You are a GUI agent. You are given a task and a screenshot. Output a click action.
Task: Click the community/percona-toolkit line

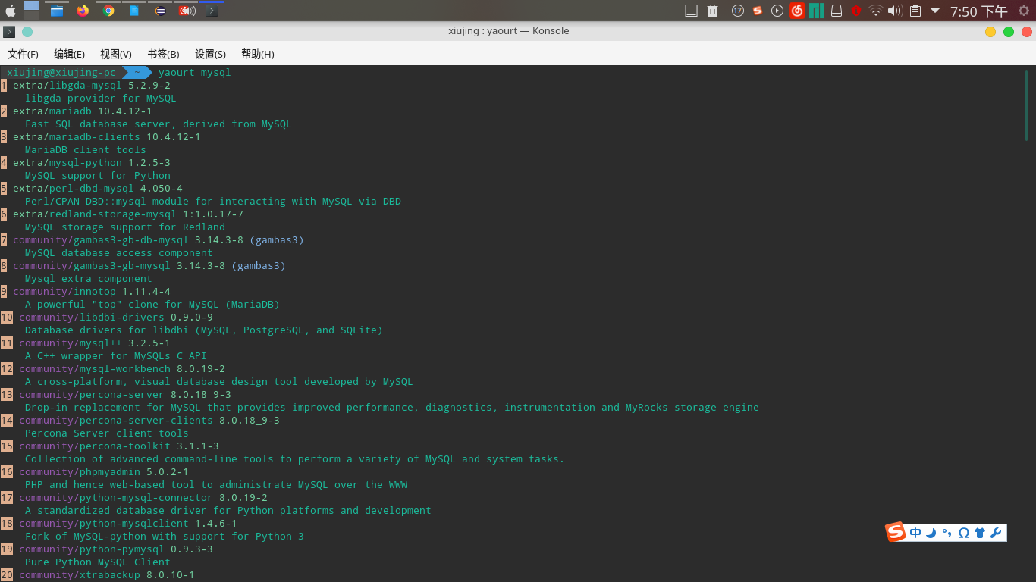[119, 446]
